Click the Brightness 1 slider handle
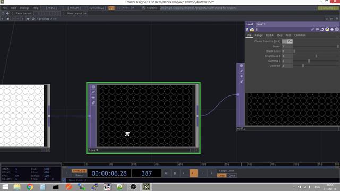 [317, 56]
